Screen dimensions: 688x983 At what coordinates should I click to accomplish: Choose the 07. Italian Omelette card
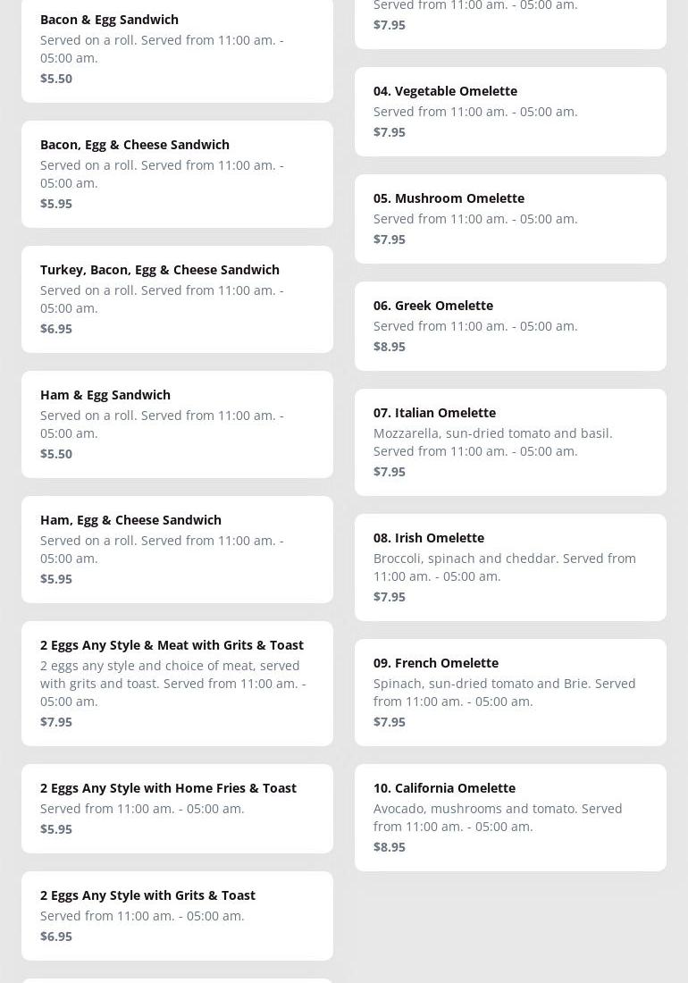click(510, 441)
